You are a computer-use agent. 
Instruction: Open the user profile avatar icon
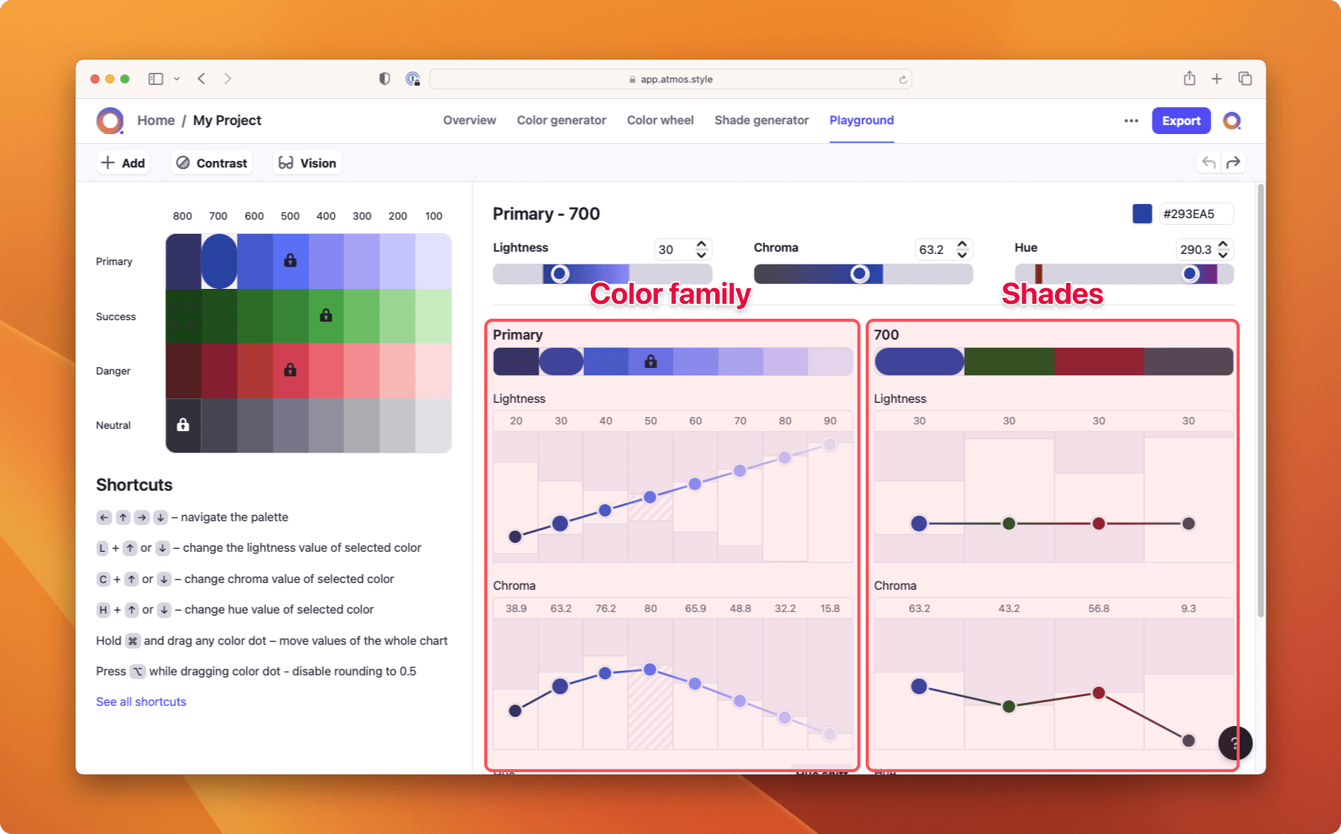tap(1231, 121)
